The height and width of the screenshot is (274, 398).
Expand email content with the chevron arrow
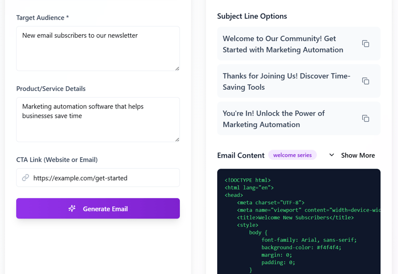[332, 155]
